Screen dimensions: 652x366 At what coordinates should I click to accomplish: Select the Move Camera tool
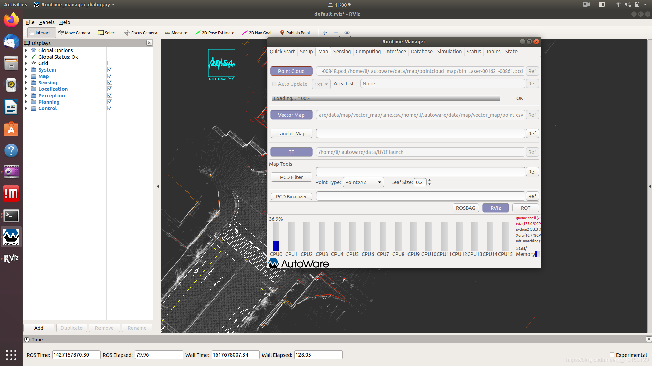(x=74, y=33)
